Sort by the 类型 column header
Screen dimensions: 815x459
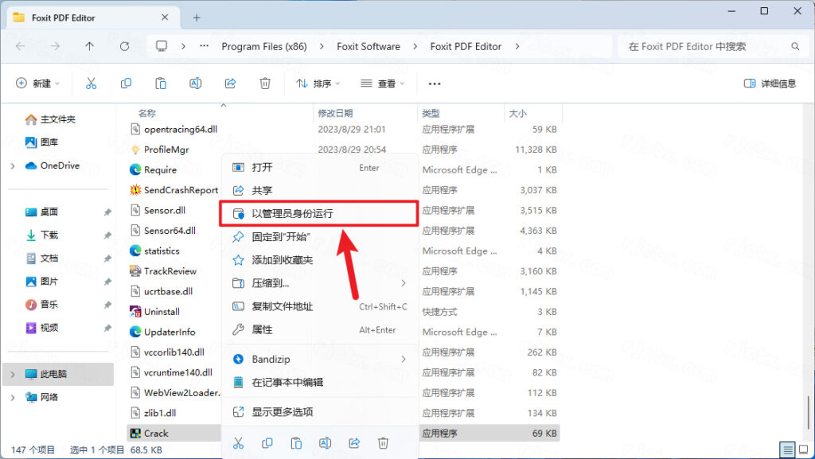point(431,113)
